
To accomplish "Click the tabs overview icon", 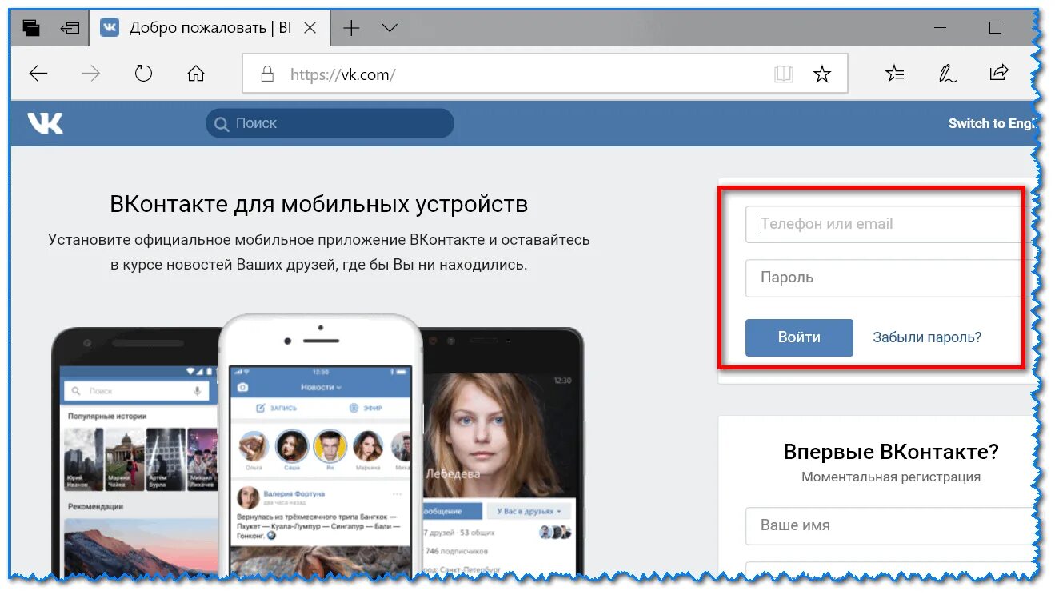I will click(x=31, y=28).
